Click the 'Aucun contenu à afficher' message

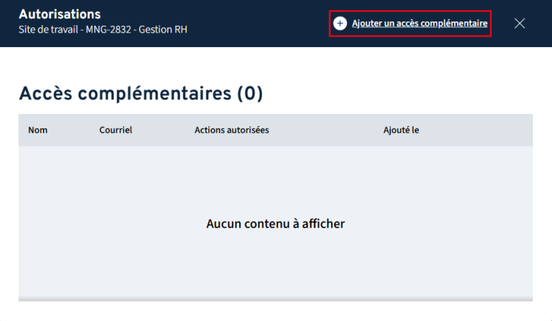275,224
